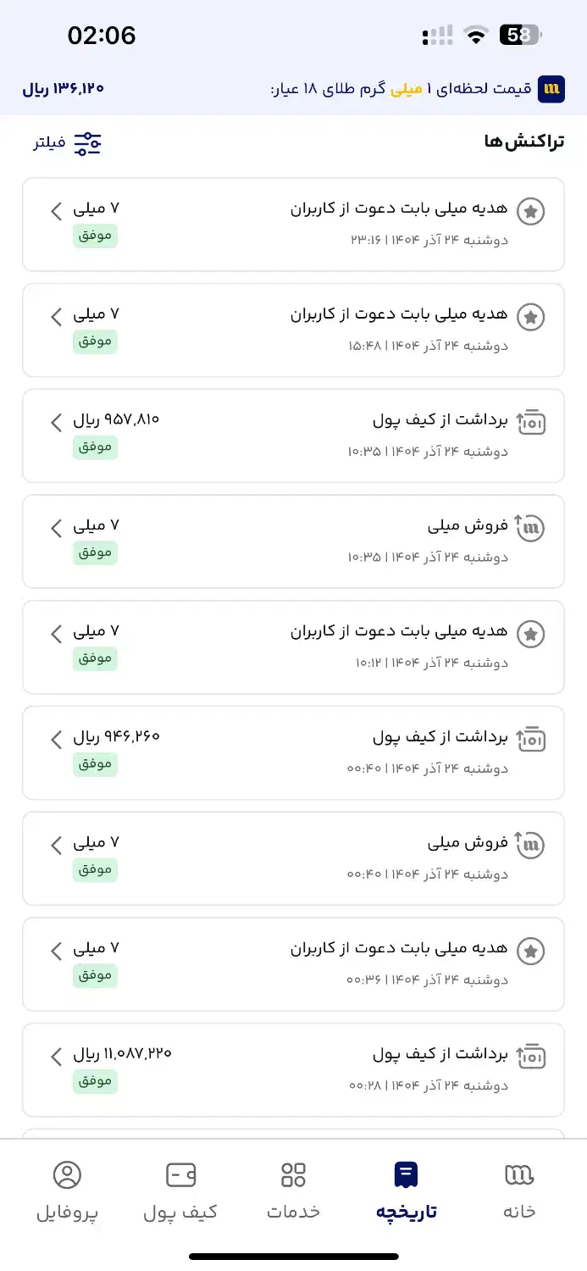The width and height of the screenshot is (587, 1271).
Task: Click the Wi-Fi icon in the status bar
Action: (476, 36)
